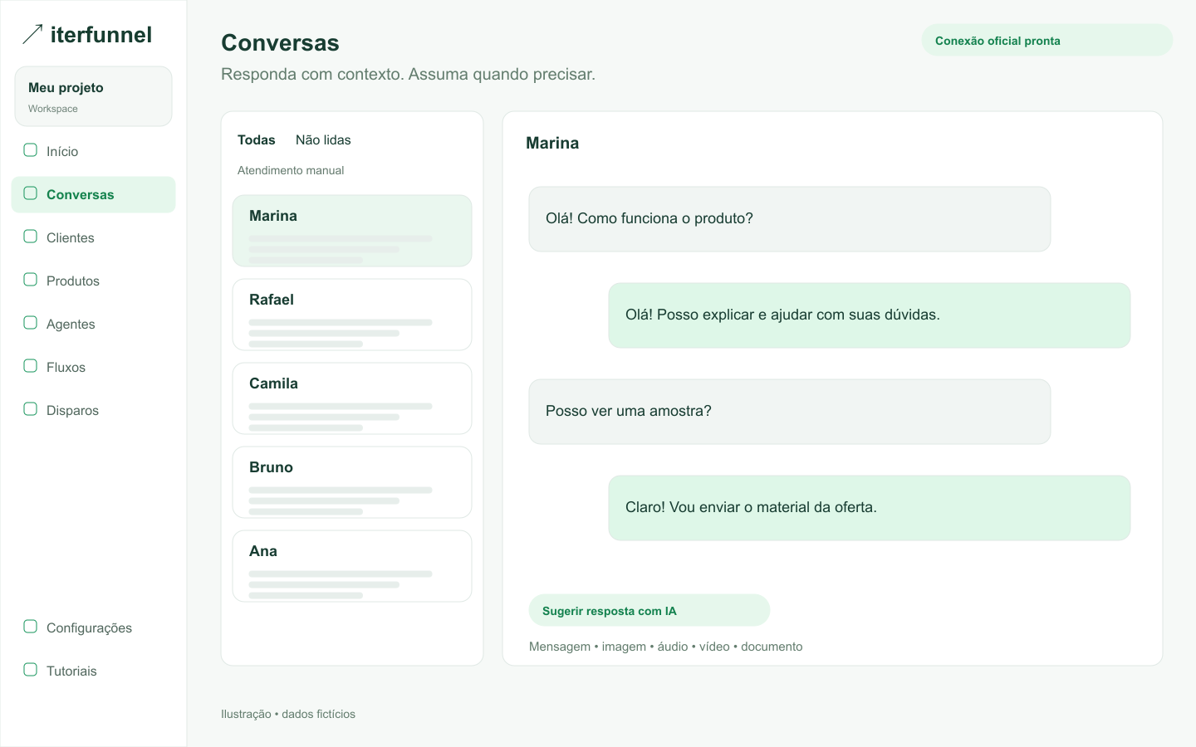The image size is (1196, 747).
Task: Click the icon beside Clientes
Action: 31,237
